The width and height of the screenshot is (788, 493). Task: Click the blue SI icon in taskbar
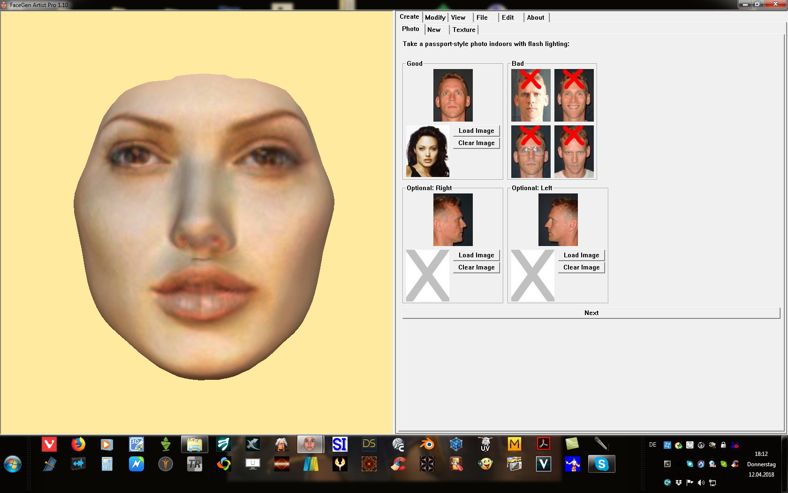[x=340, y=444]
